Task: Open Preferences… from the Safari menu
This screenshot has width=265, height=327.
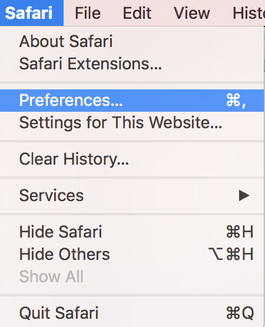Action: (132, 101)
